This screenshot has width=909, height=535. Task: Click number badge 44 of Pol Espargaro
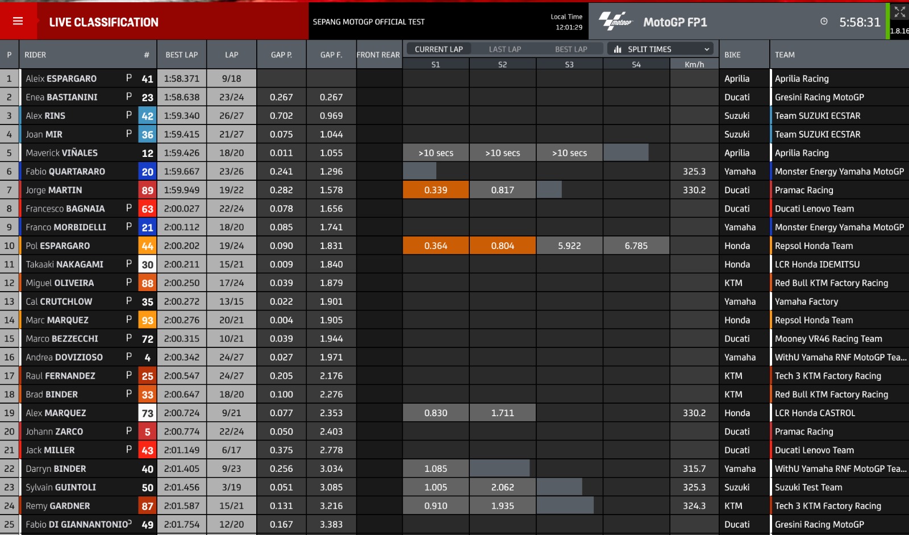(147, 246)
